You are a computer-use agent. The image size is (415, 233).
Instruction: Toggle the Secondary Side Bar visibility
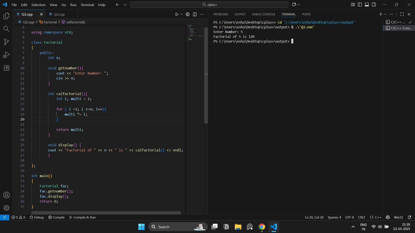(373, 4)
